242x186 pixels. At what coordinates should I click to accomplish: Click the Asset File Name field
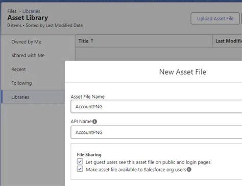coord(156,106)
